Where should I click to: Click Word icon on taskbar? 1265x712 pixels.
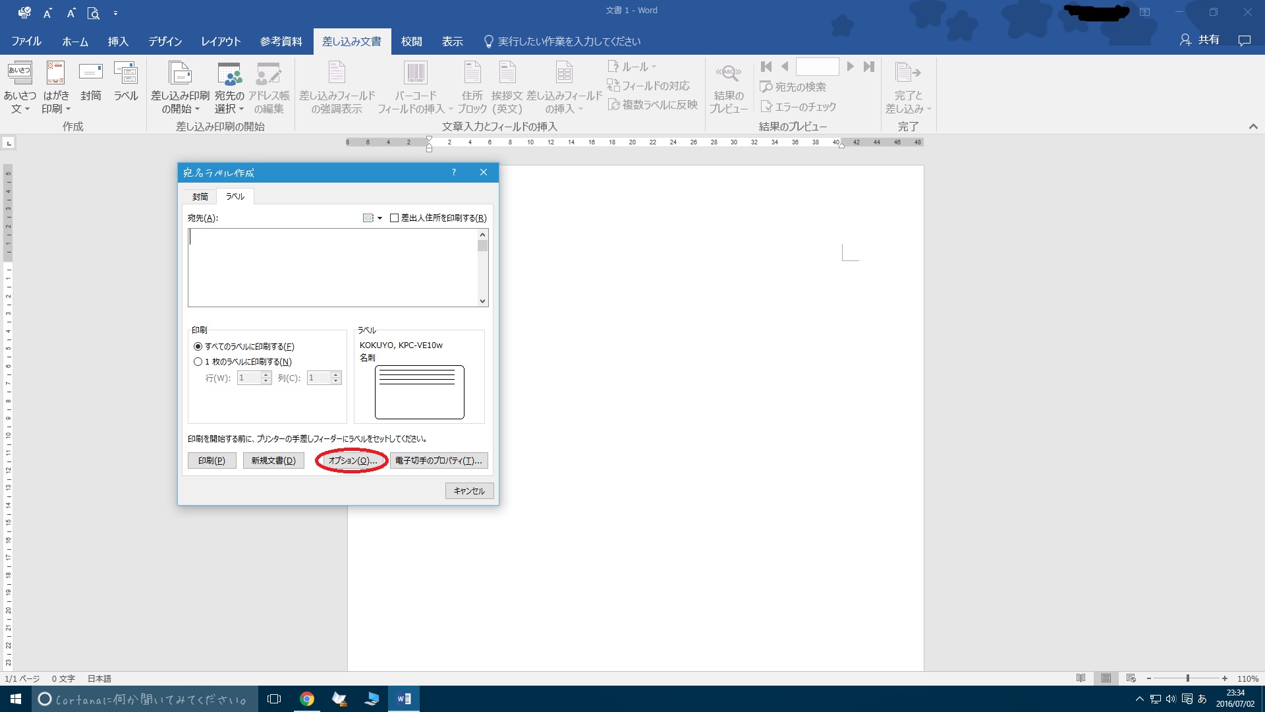[x=404, y=699]
